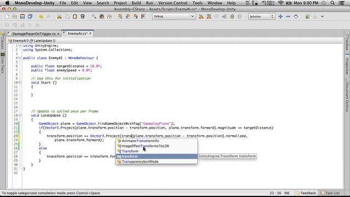
Task: Click the Open folder toolbar icon
Action: click(x=15, y=16)
